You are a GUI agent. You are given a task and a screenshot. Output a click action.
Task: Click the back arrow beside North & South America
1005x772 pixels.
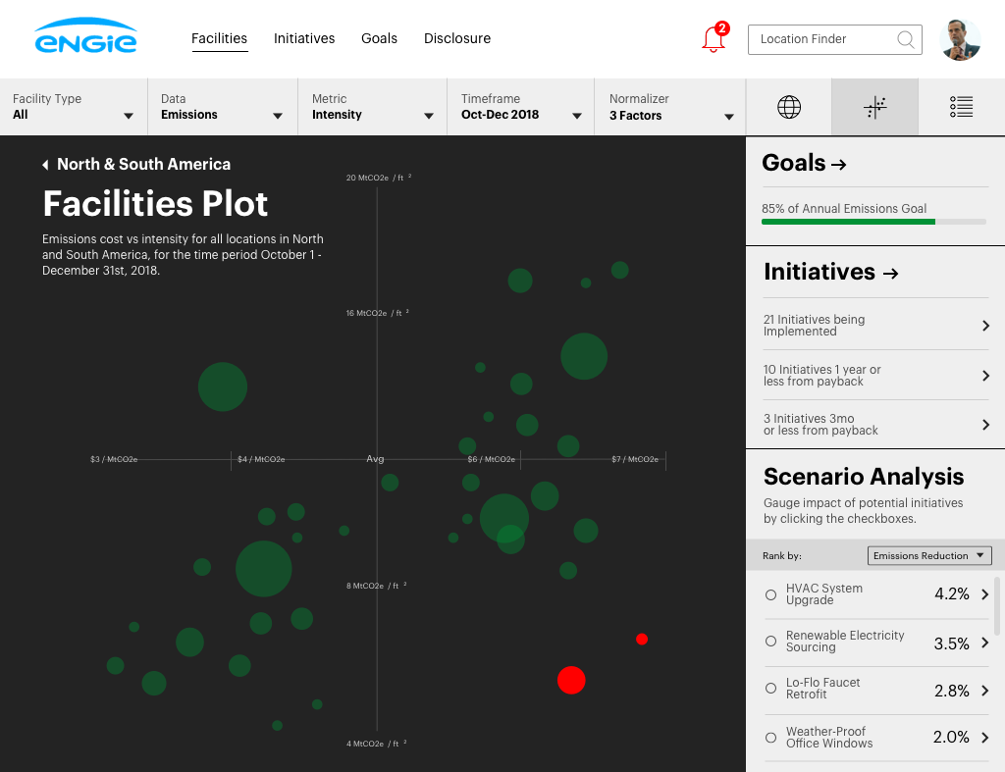pyautogui.click(x=43, y=164)
